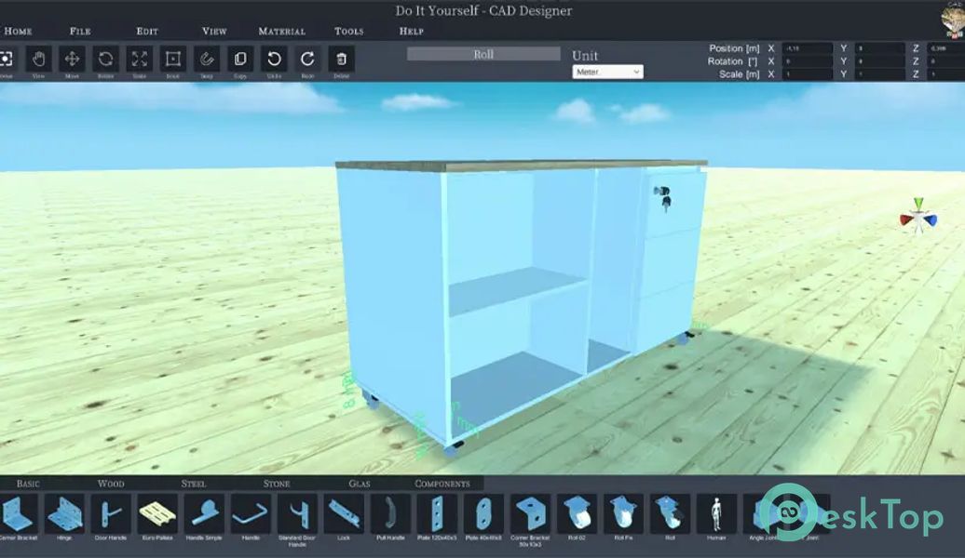Viewport: 965px width, 558px height.
Task: Click the Undo arrow icon
Action: pos(274,59)
